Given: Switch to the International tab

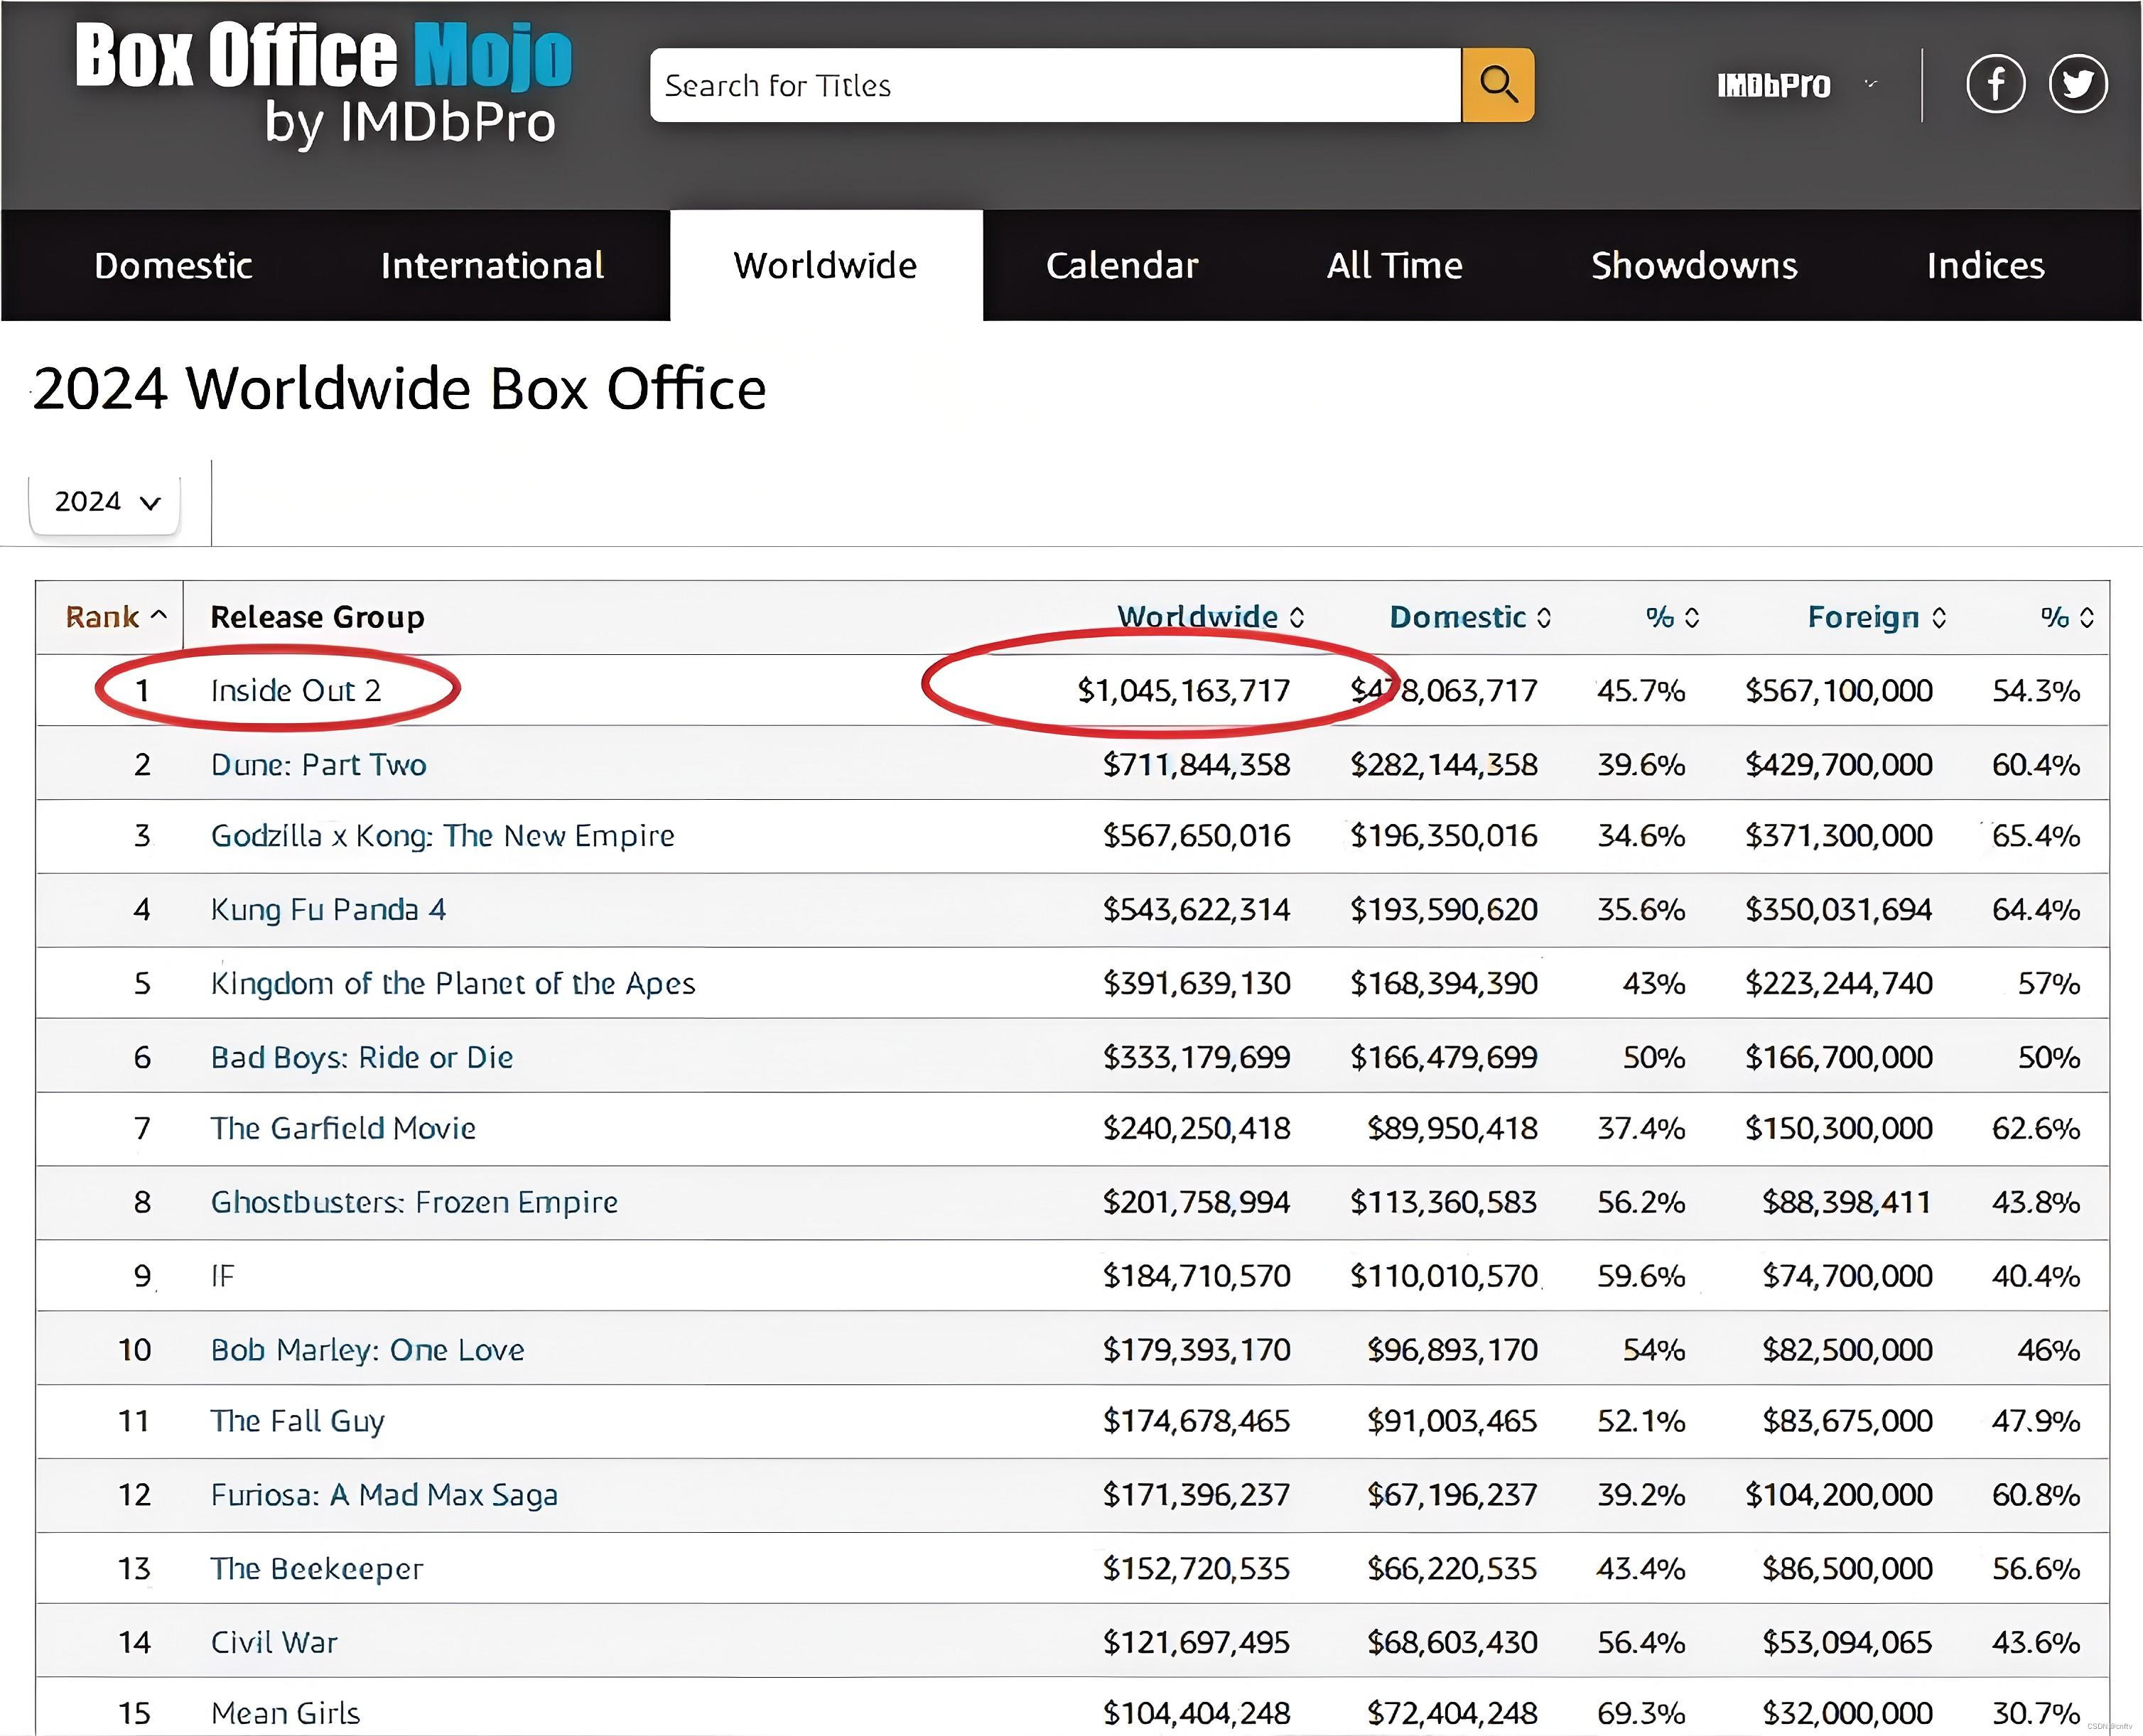Looking at the screenshot, I should 491,266.
